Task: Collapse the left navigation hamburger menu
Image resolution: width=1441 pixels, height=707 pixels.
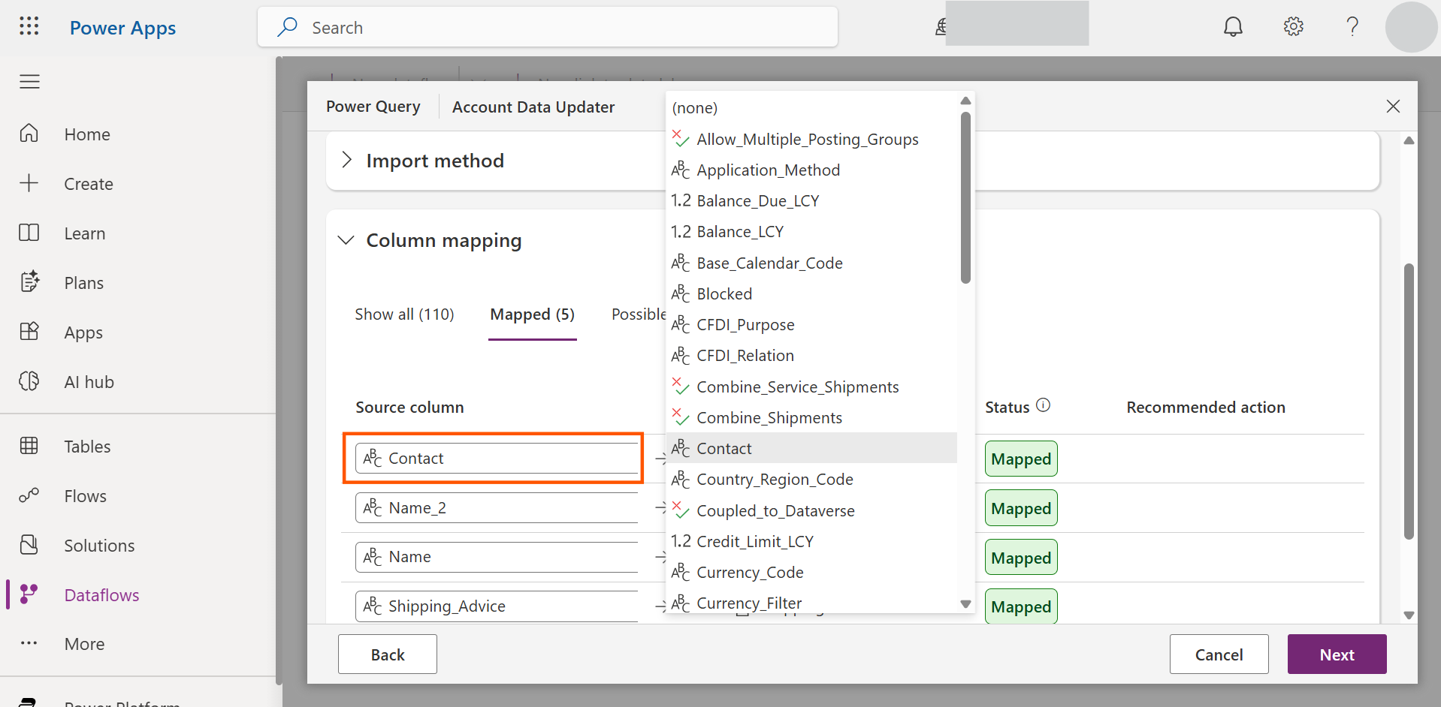Action: [29, 82]
